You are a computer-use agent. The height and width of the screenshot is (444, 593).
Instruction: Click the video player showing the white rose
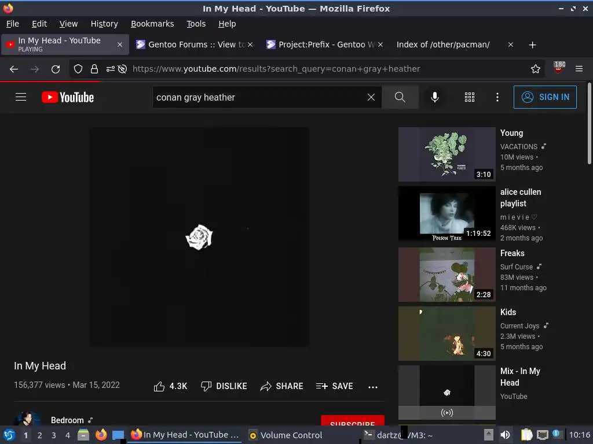199,237
